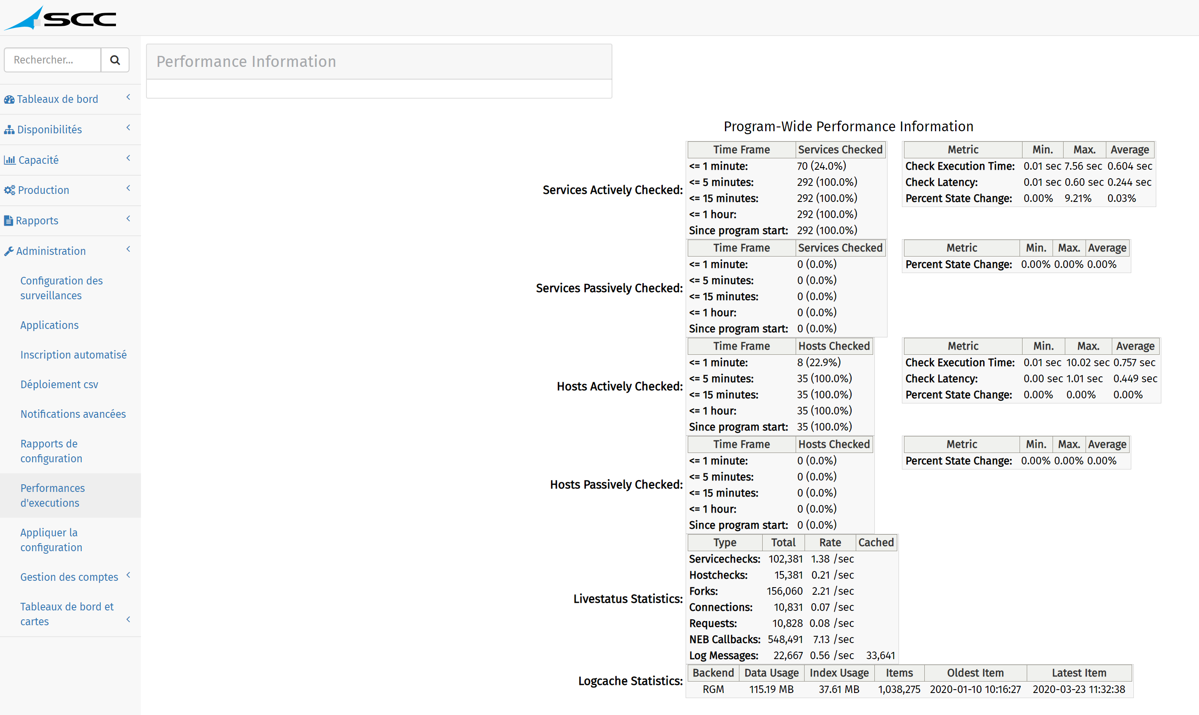Click Hosts Actively Checked label
The height and width of the screenshot is (715, 1199).
click(620, 386)
